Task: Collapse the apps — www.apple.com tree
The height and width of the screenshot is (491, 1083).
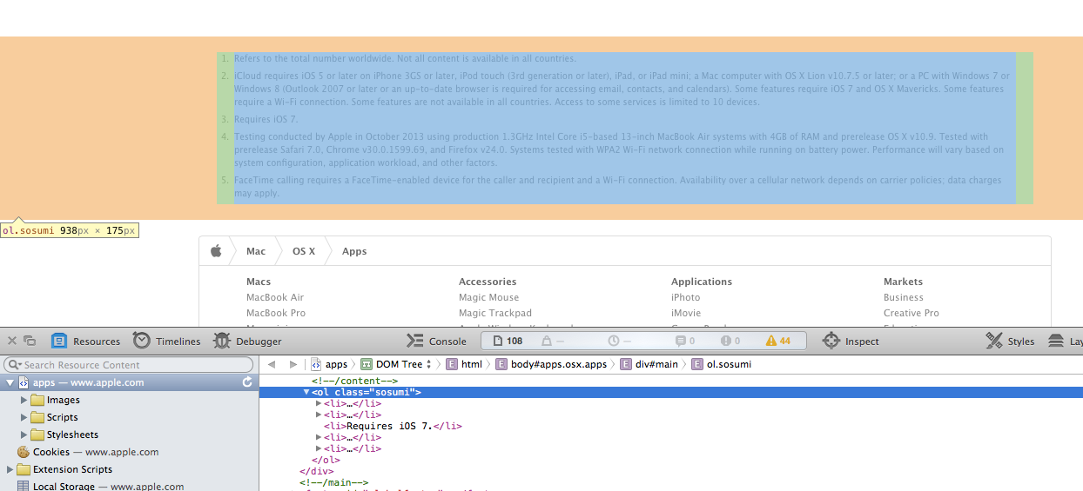Action: tap(10, 382)
